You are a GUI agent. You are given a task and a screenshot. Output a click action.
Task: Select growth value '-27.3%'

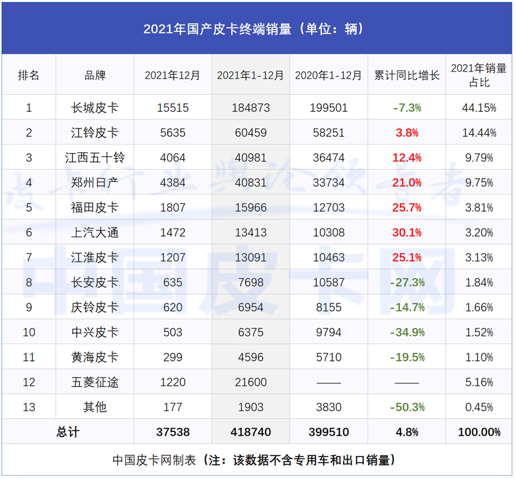(407, 282)
